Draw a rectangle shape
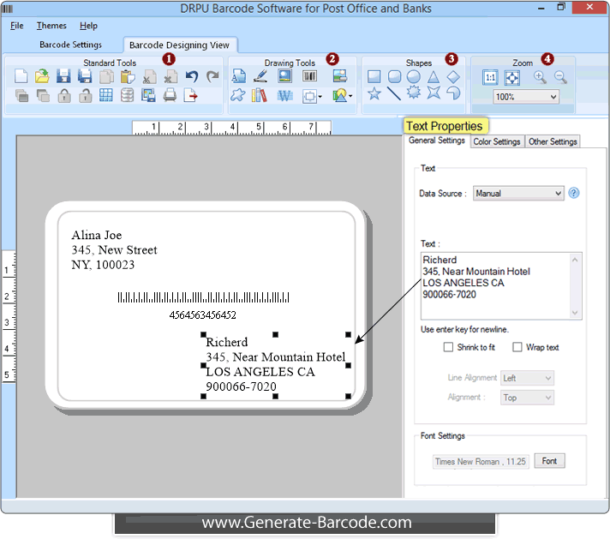610x539 pixels. click(374, 76)
